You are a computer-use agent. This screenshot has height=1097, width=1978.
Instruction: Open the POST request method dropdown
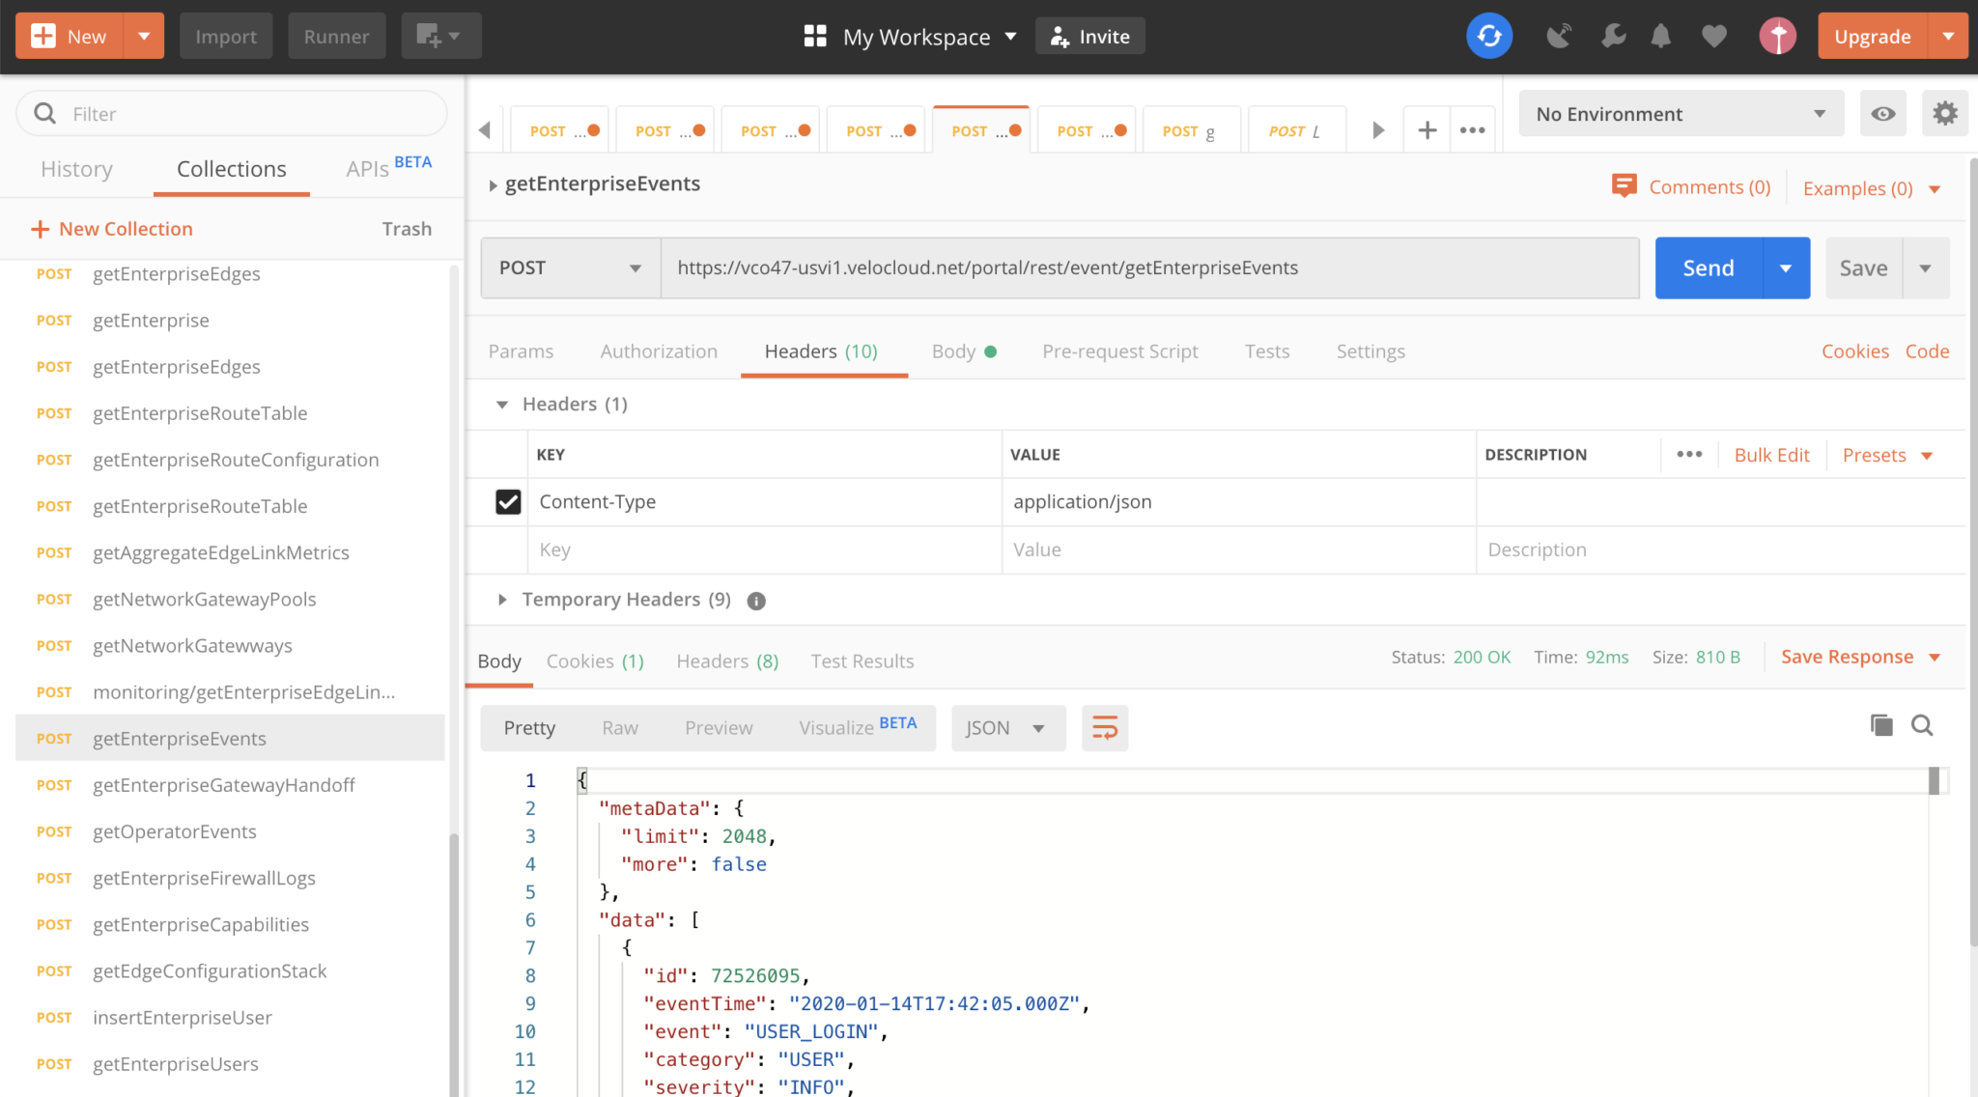click(569, 267)
